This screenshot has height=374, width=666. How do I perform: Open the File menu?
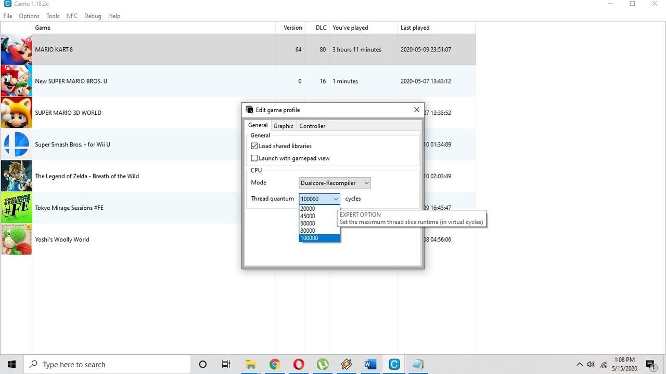[8, 16]
